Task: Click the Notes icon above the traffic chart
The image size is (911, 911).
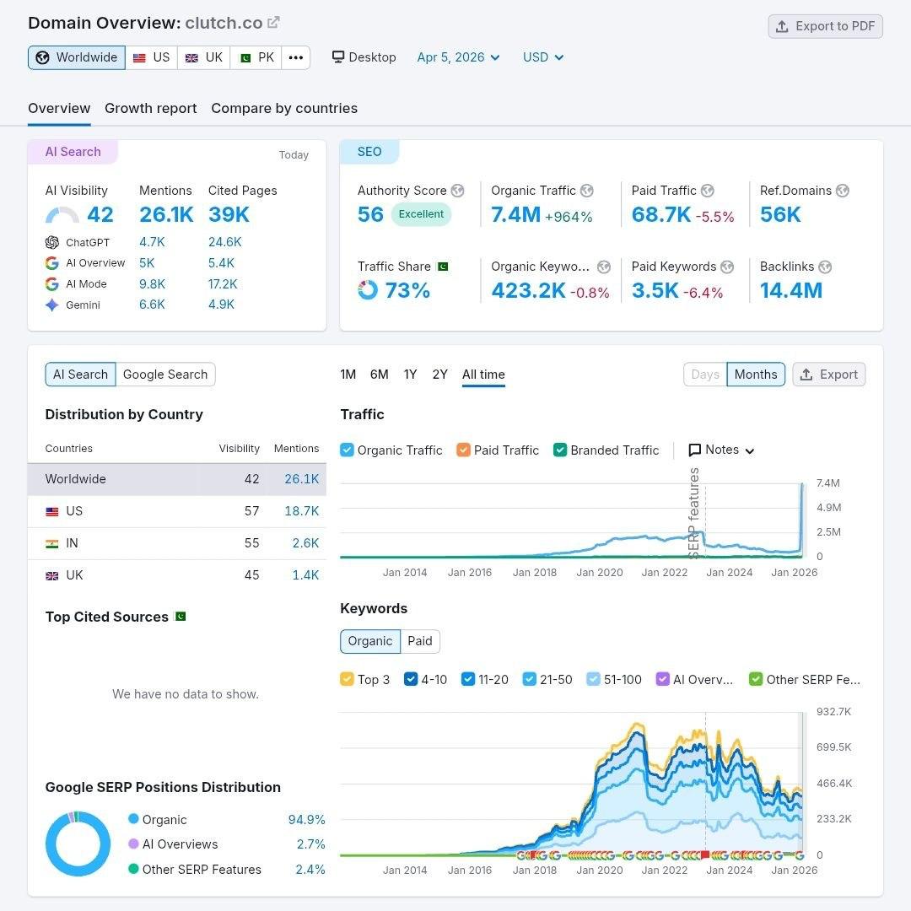Action: (x=696, y=450)
